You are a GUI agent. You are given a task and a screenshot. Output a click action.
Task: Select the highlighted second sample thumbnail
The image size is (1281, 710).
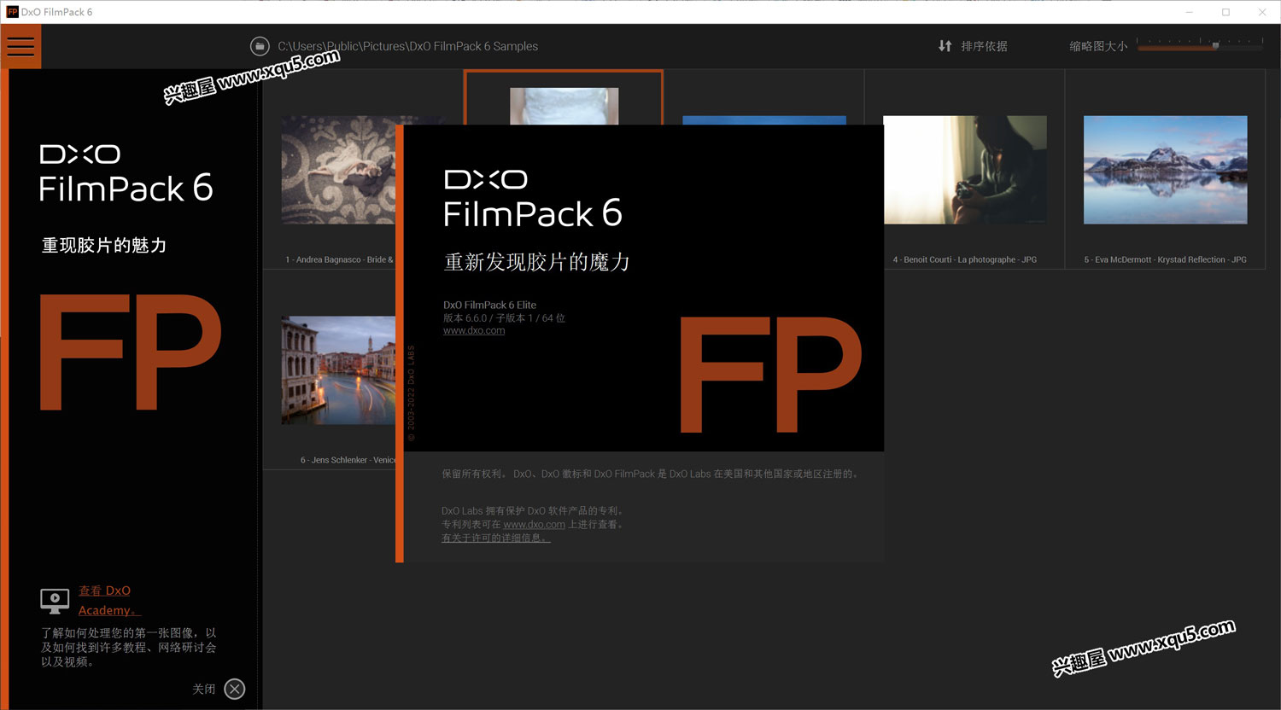(564, 106)
